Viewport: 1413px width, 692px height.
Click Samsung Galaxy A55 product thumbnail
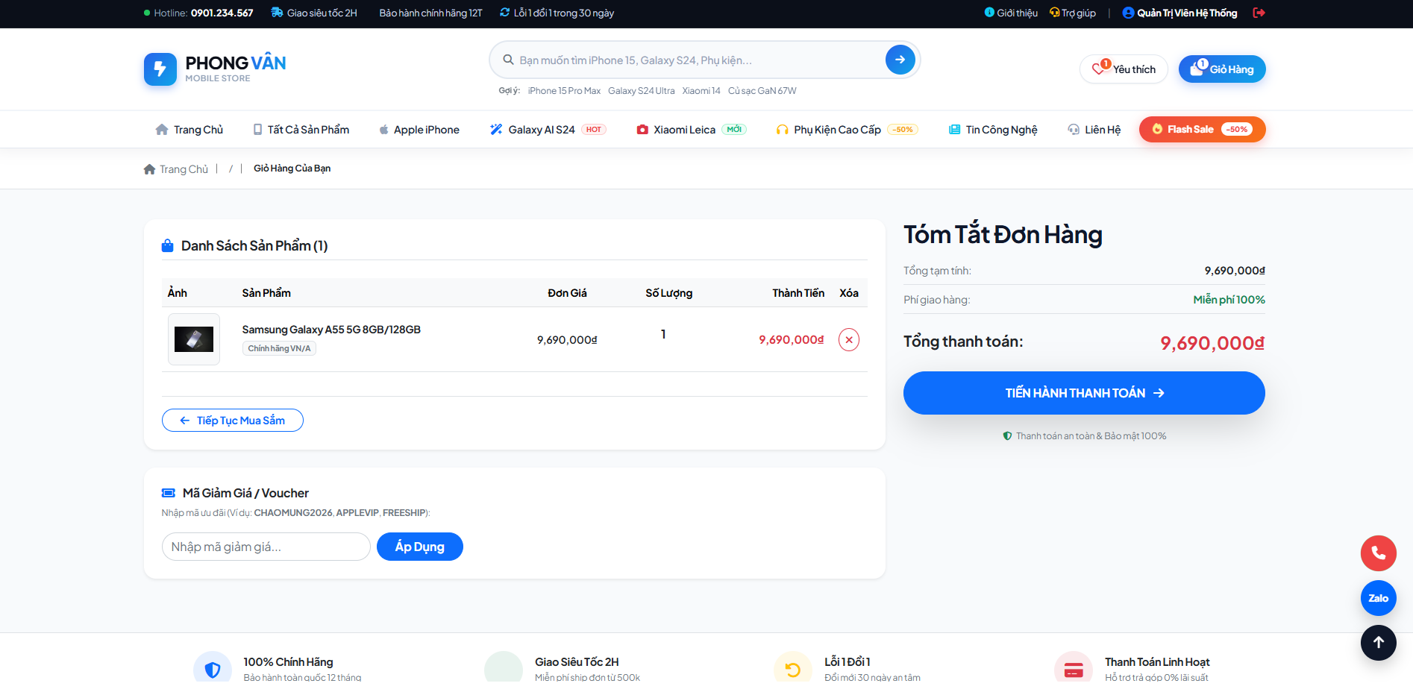[194, 339]
